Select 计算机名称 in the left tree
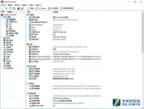The height and width of the screenshot is (109, 144). 12,22
